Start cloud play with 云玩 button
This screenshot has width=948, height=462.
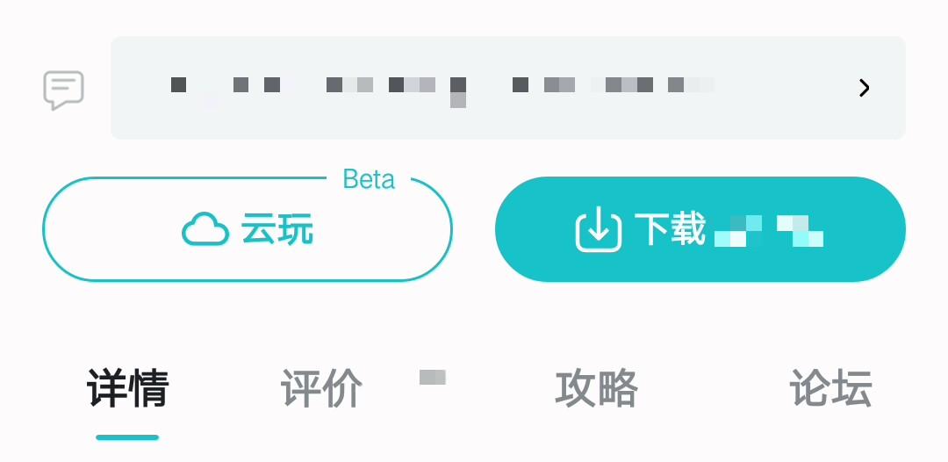point(248,229)
